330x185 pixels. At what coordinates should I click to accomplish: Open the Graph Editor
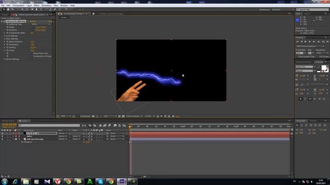(124, 125)
